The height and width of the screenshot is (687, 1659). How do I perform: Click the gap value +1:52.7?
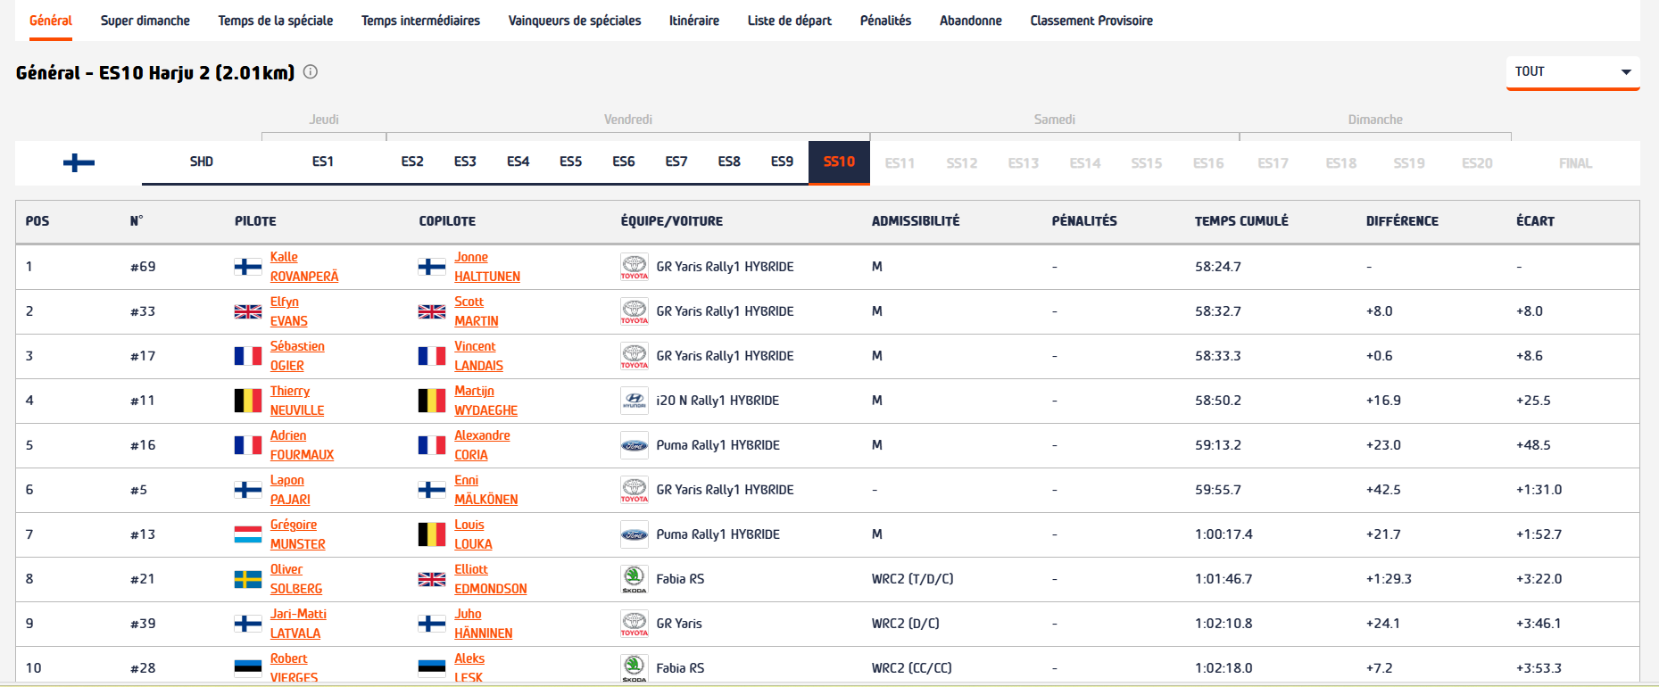[x=1539, y=534]
